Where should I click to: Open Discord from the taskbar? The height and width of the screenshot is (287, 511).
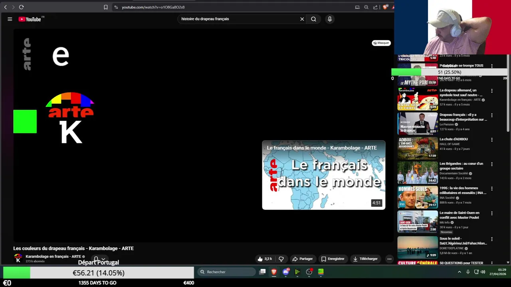286,272
